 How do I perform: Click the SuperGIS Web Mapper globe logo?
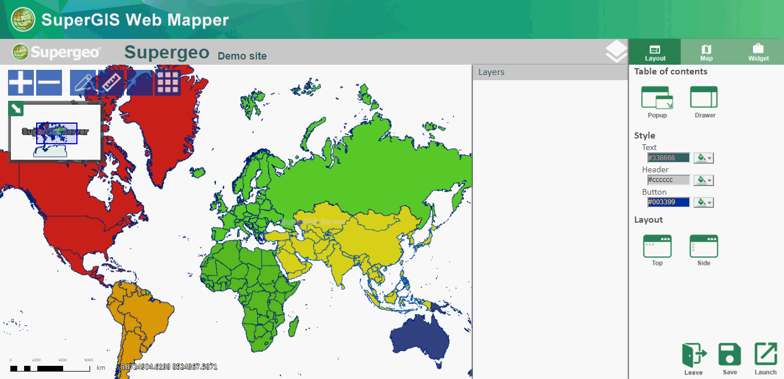click(x=23, y=20)
